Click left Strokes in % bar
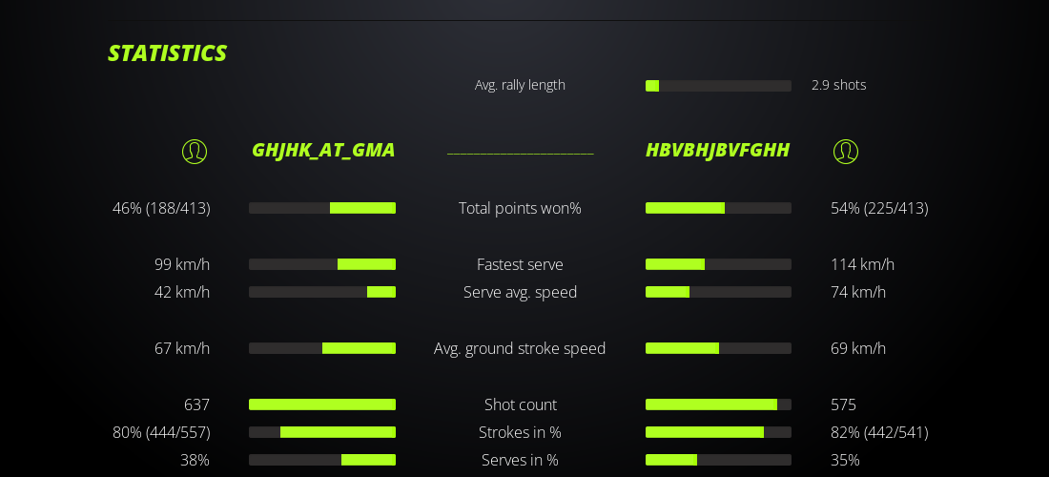 [322, 432]
